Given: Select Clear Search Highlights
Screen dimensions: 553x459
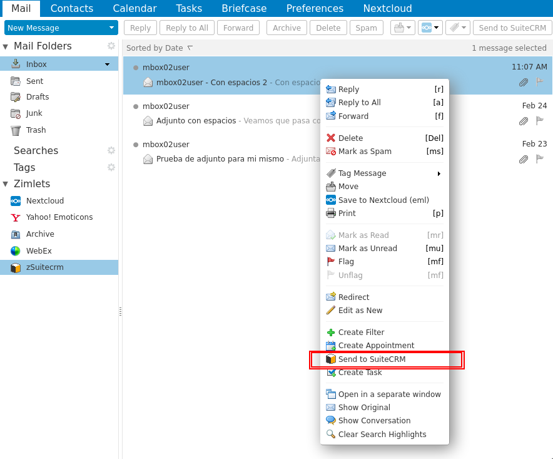Looking at the screenshot, I should (385, 435).
